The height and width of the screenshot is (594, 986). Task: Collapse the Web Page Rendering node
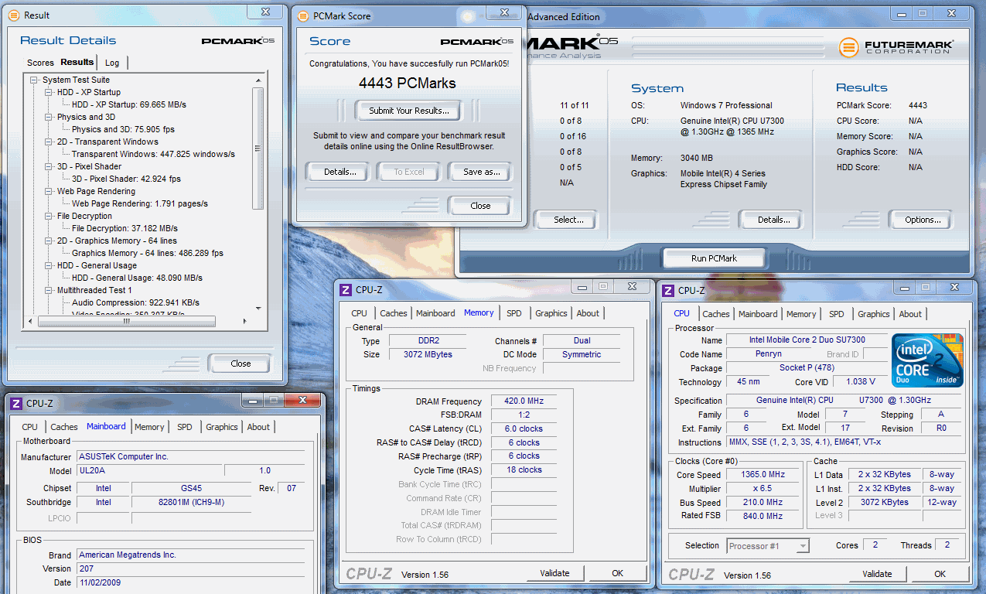tap(49, 191)
